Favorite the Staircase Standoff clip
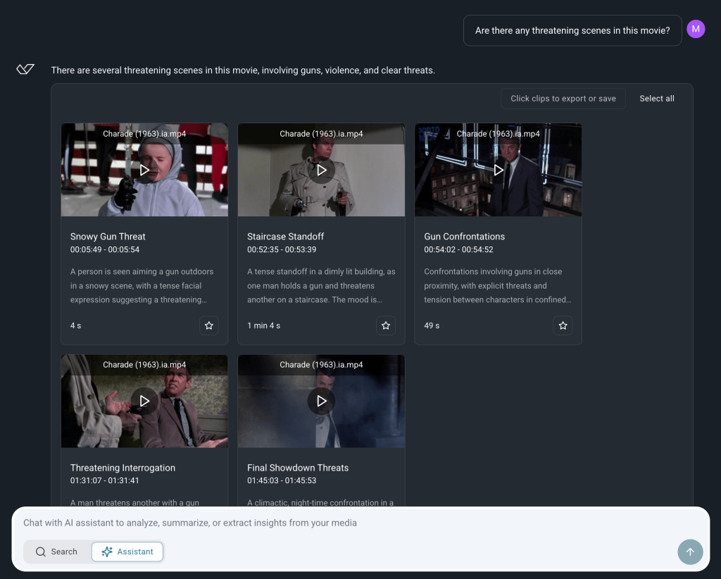Screen dimensions: 721x579 [x=386, y=325]
